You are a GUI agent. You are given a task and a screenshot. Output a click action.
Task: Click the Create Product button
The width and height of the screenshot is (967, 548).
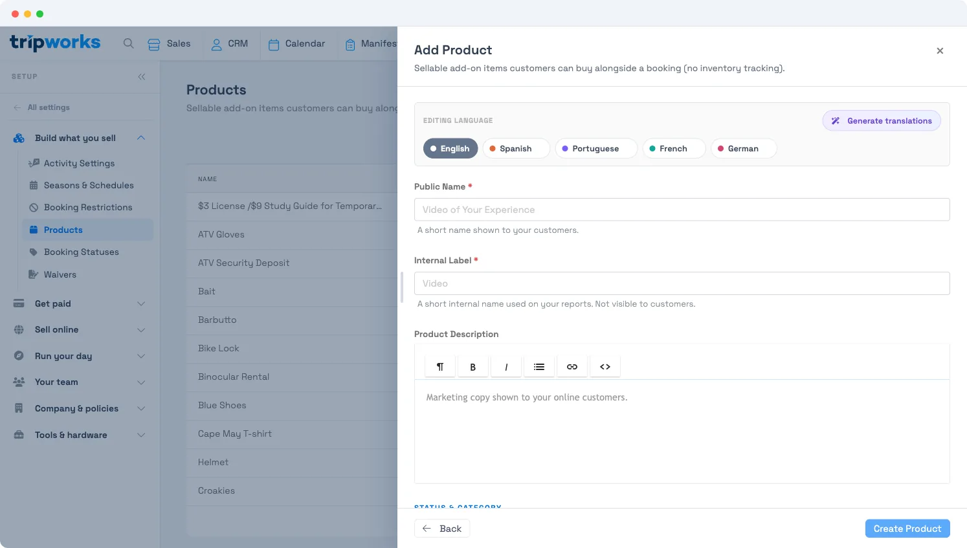(x=907, y=529)
